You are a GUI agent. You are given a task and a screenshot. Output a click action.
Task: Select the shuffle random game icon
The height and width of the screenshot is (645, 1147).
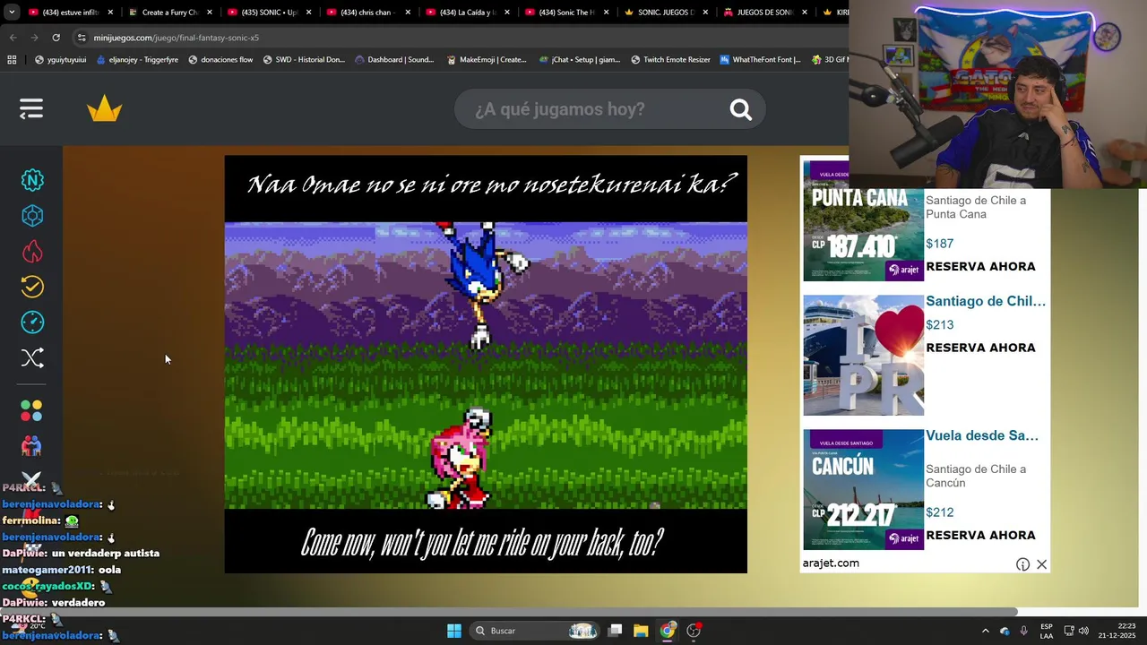(x=32, y=358)
